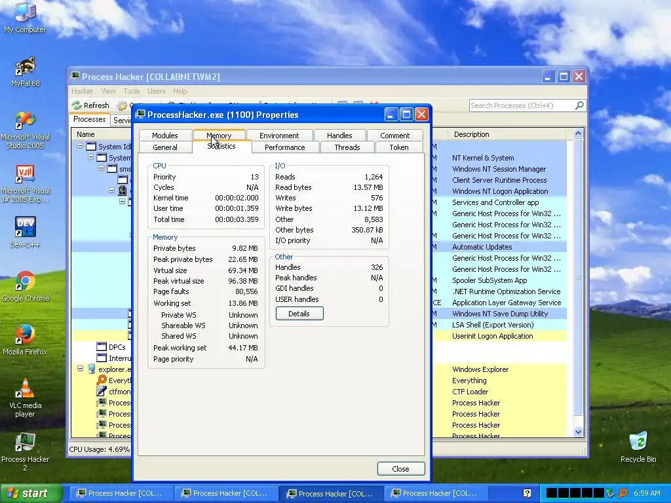This screenshot has height=503, width=671.
Task: Switch to the Modules tab
Action: (x=164, y=135)
